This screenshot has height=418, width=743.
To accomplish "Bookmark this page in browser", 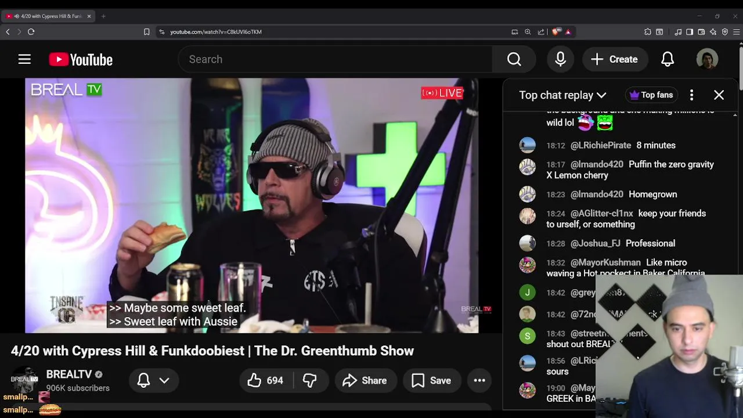I will (x=146, y=32).
